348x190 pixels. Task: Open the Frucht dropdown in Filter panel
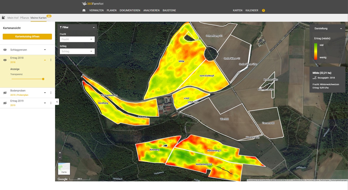77,39
